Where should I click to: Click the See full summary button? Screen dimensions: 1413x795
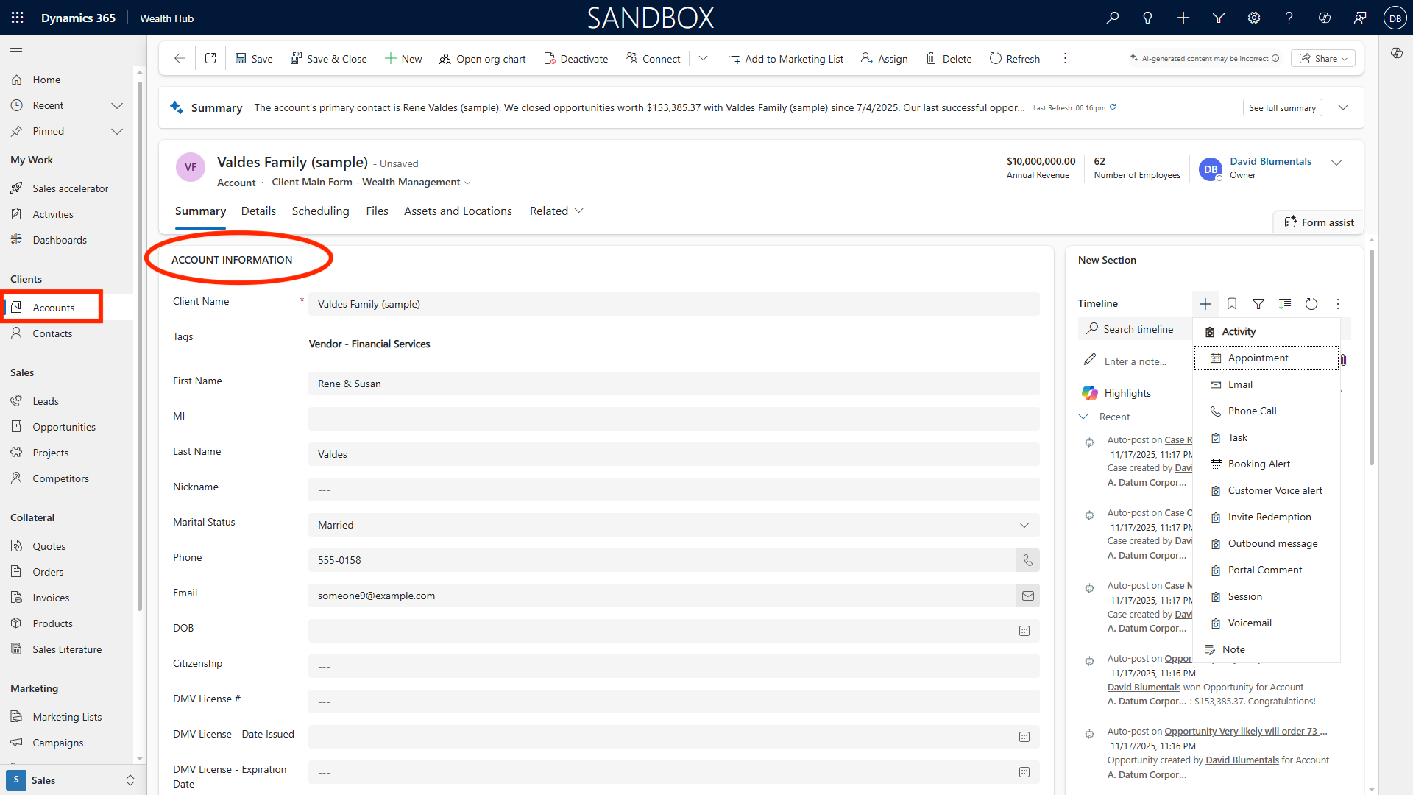pos(1282,107)
